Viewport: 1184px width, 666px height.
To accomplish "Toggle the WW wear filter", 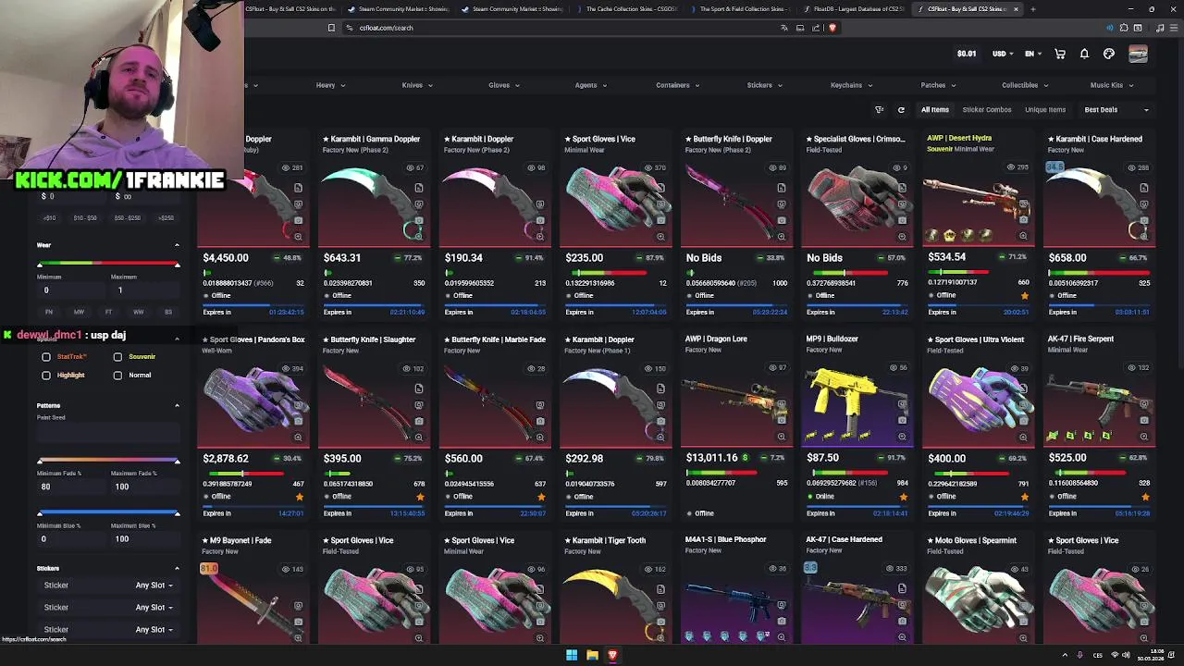I will tap(138, 313).
